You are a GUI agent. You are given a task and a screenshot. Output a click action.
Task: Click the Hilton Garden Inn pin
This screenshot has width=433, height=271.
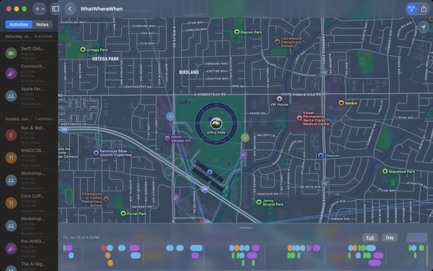[x=167, y=138]
